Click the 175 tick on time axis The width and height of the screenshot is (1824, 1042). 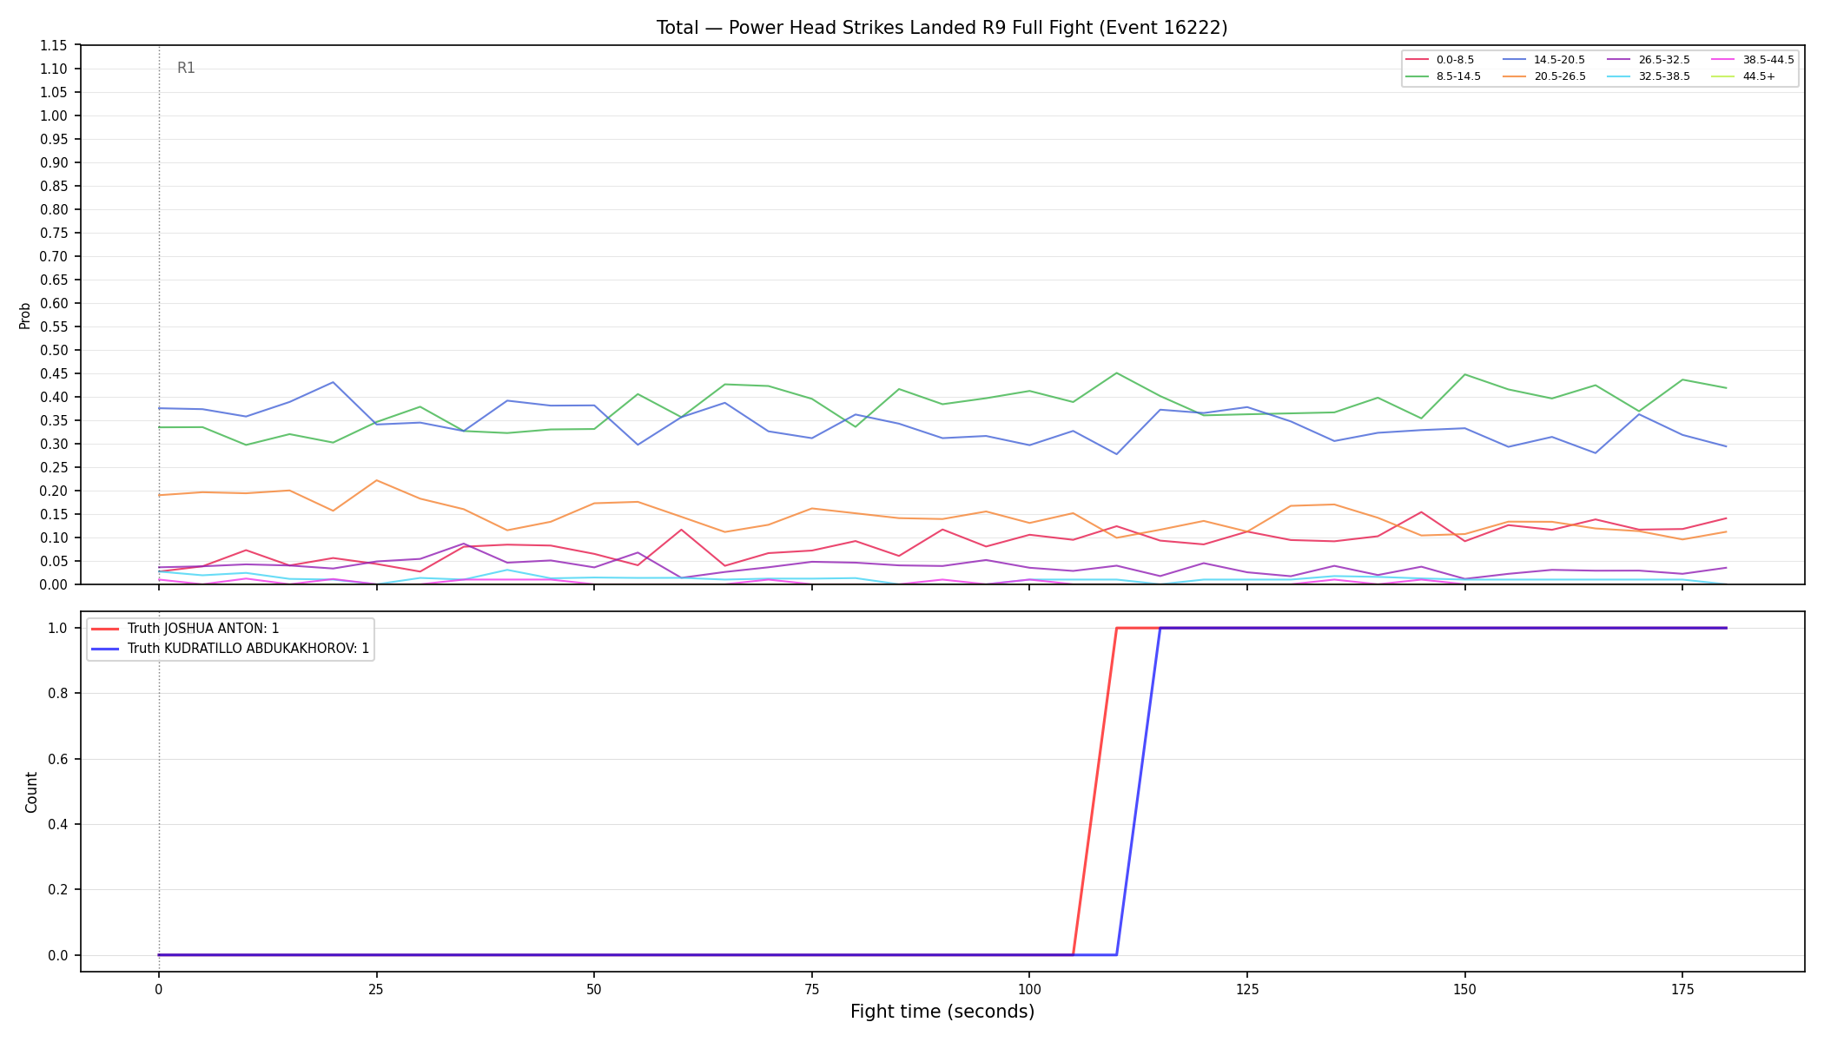[x=1682, y=989]
